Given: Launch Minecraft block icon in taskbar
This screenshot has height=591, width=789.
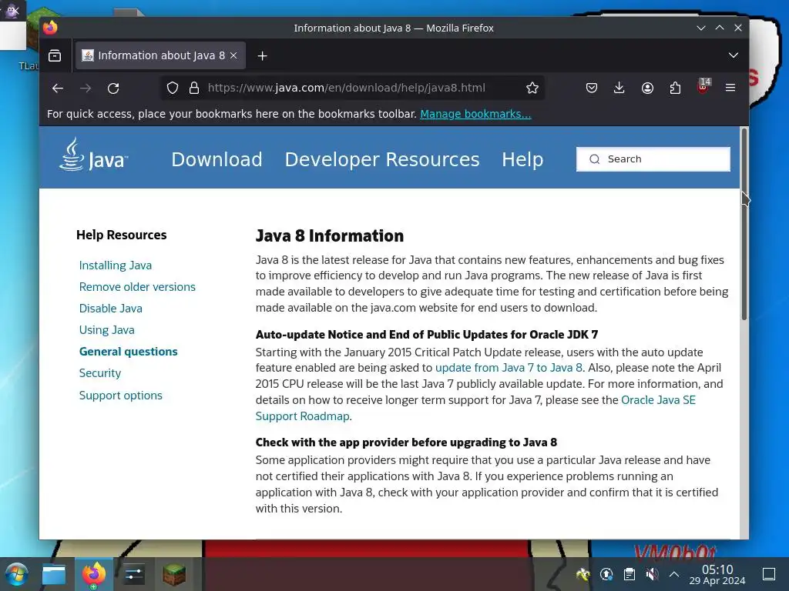Looking at the screenshot, I should pos(174,574).
